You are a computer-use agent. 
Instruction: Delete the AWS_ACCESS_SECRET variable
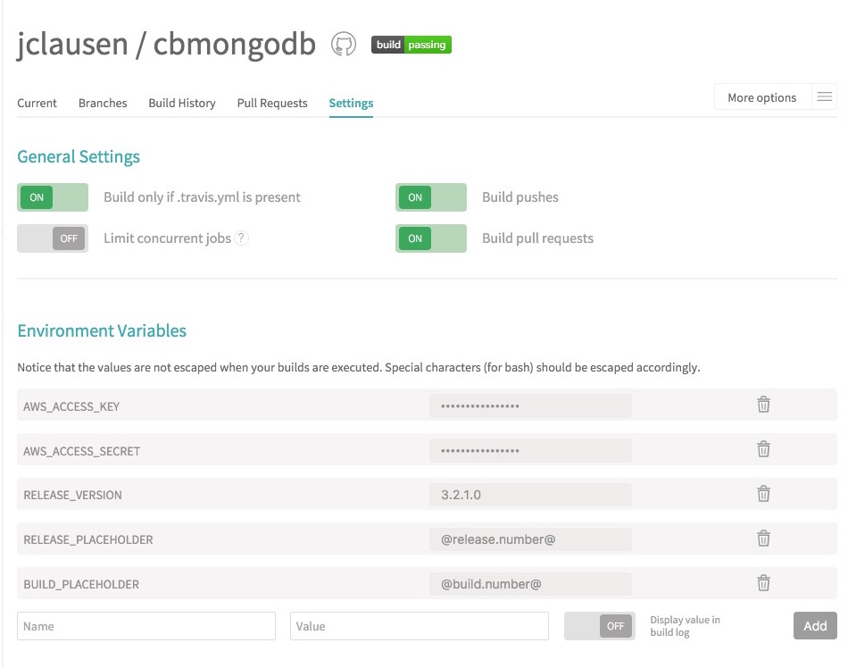(763, 449)
